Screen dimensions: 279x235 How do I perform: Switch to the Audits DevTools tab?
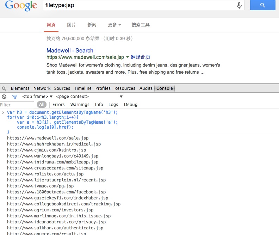pos(146,88)
